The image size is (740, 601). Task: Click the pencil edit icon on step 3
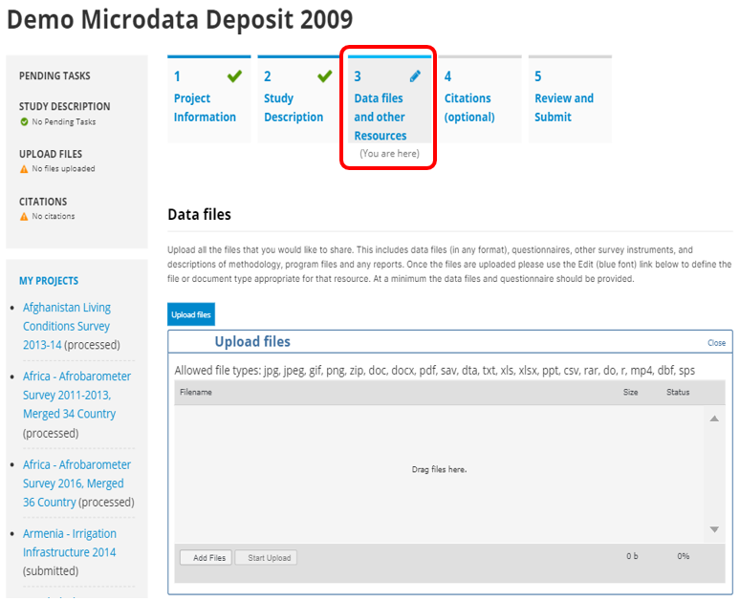pos(415,75)
